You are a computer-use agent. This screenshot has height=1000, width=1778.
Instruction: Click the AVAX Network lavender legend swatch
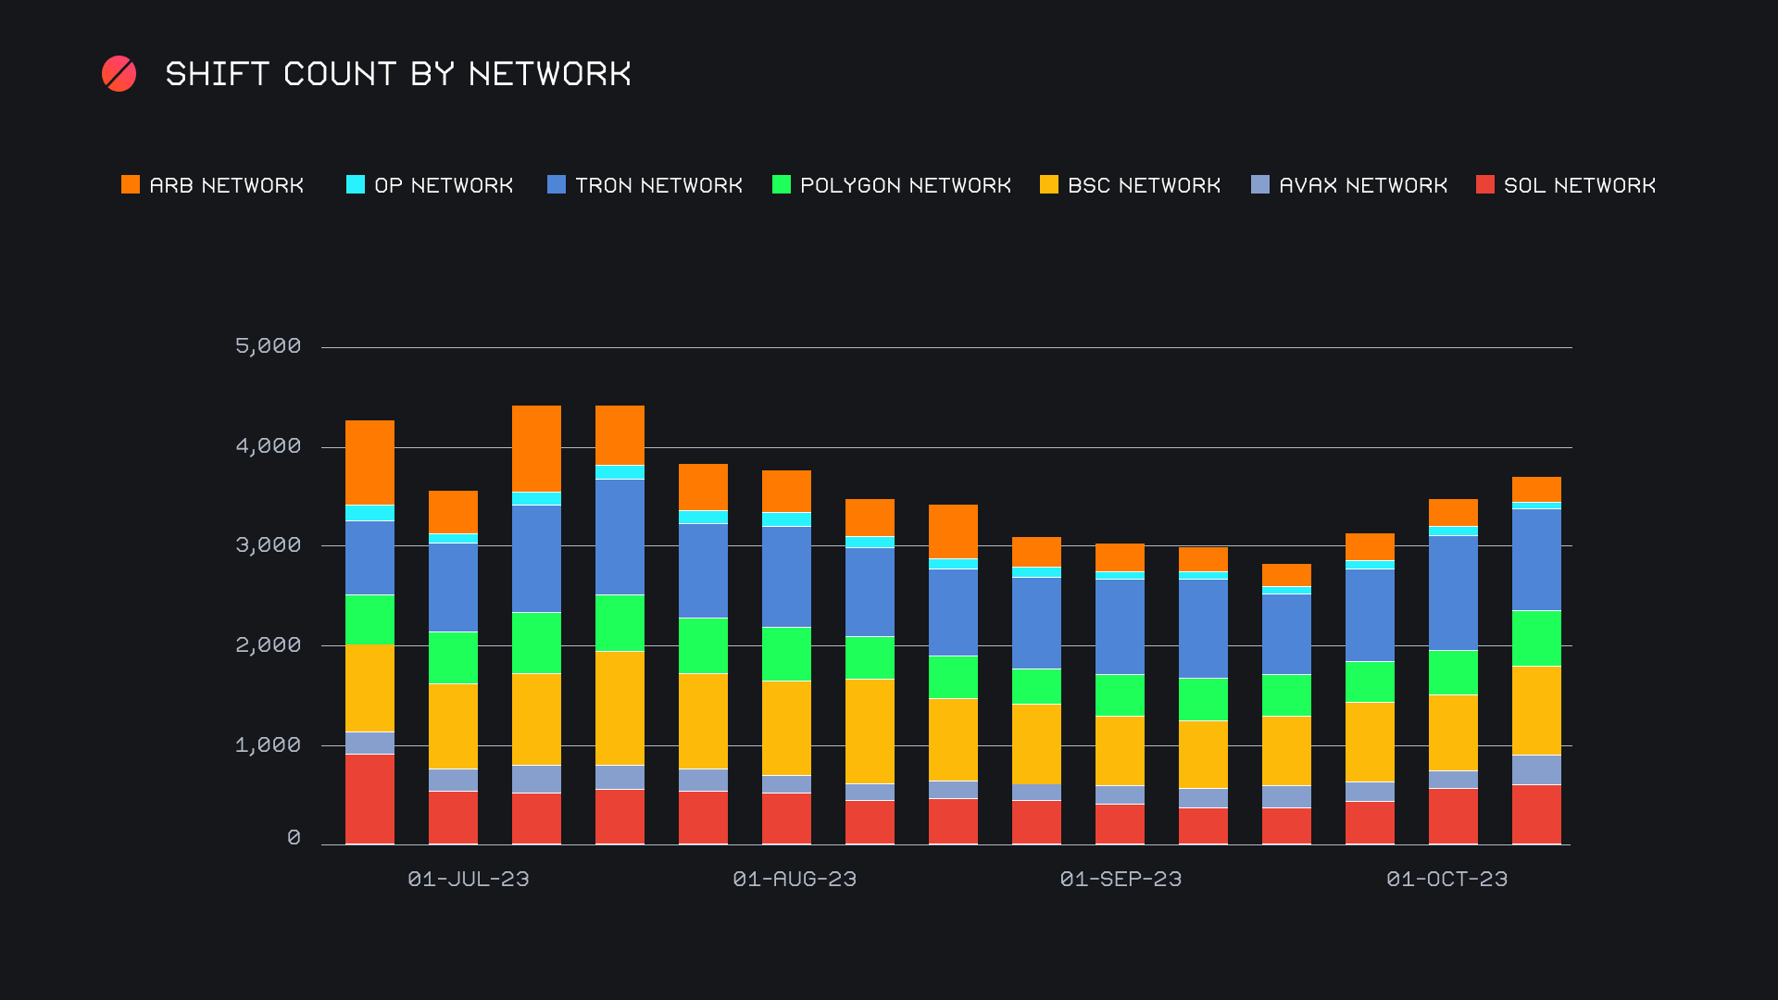1260,185
